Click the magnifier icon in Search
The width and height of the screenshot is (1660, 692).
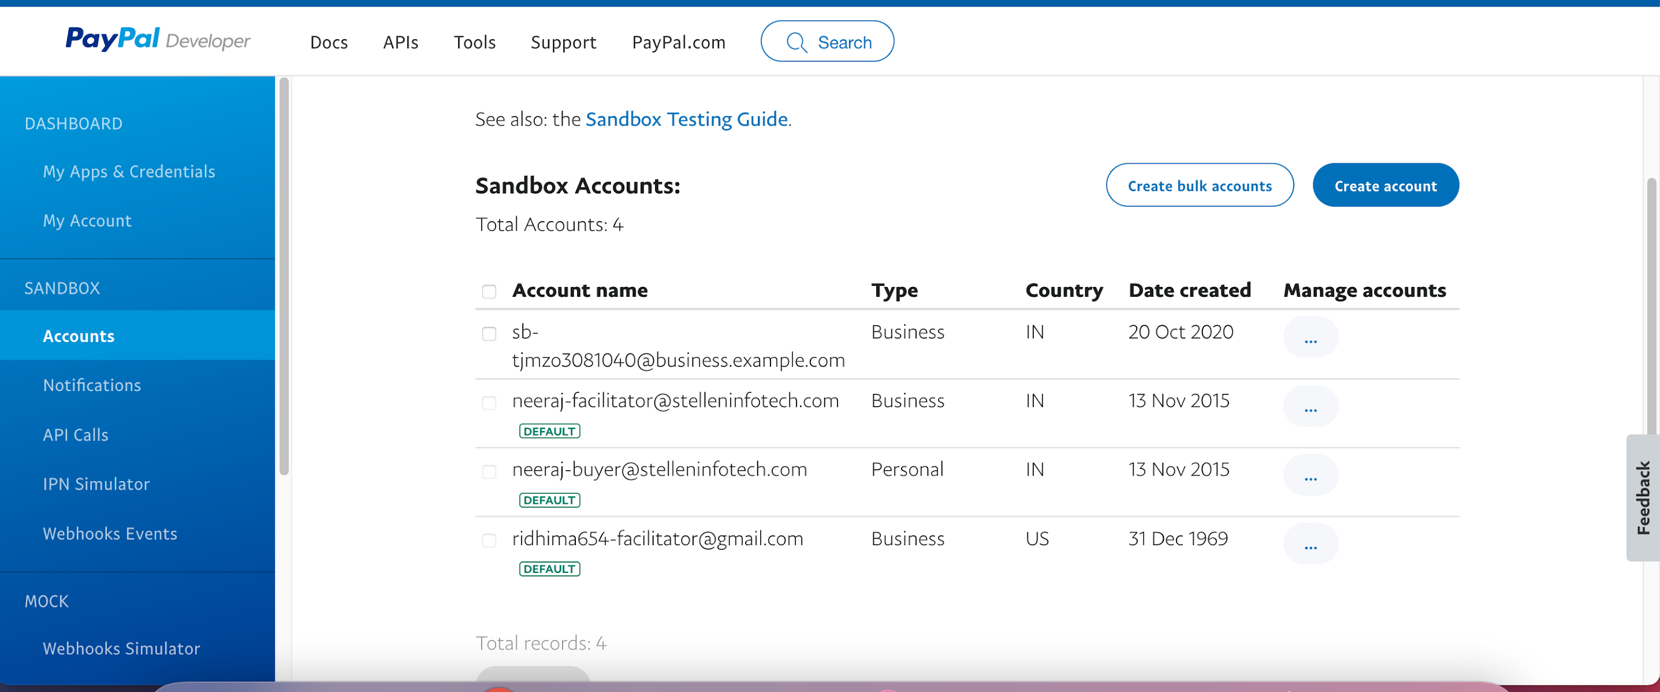pyautogui.click(x=796, y=42)
